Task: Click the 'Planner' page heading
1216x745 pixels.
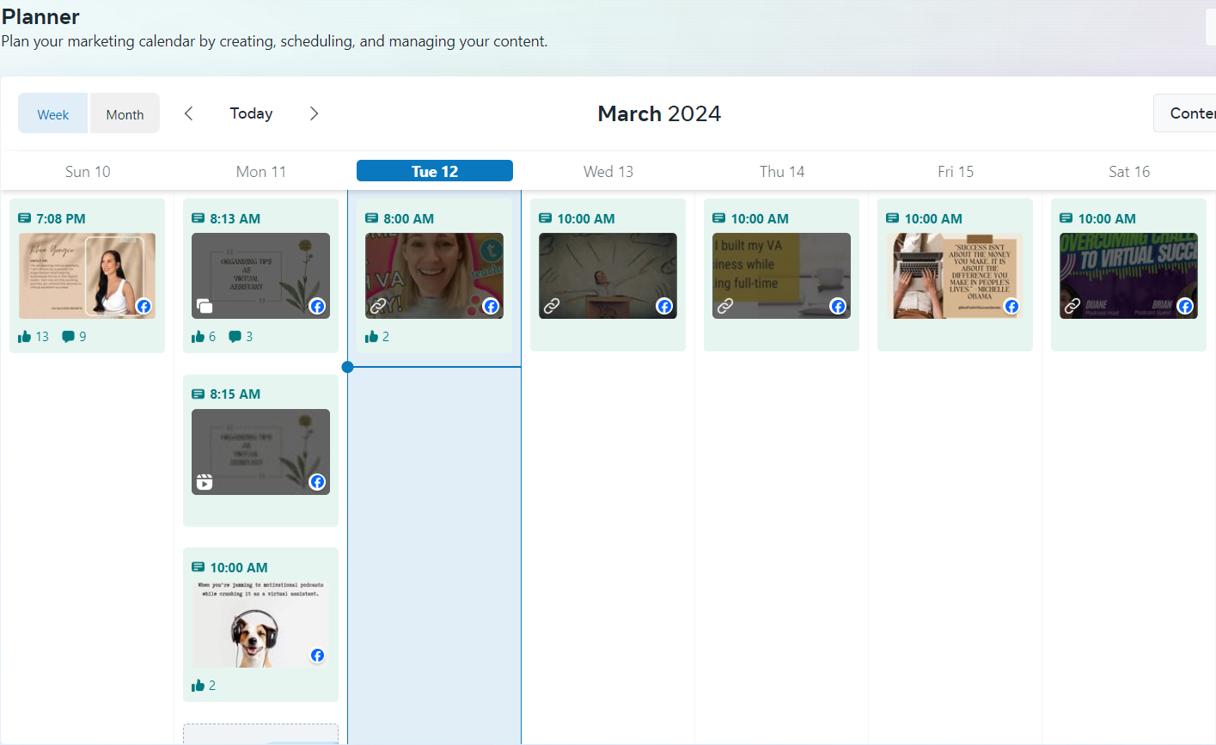Action: 40,16
